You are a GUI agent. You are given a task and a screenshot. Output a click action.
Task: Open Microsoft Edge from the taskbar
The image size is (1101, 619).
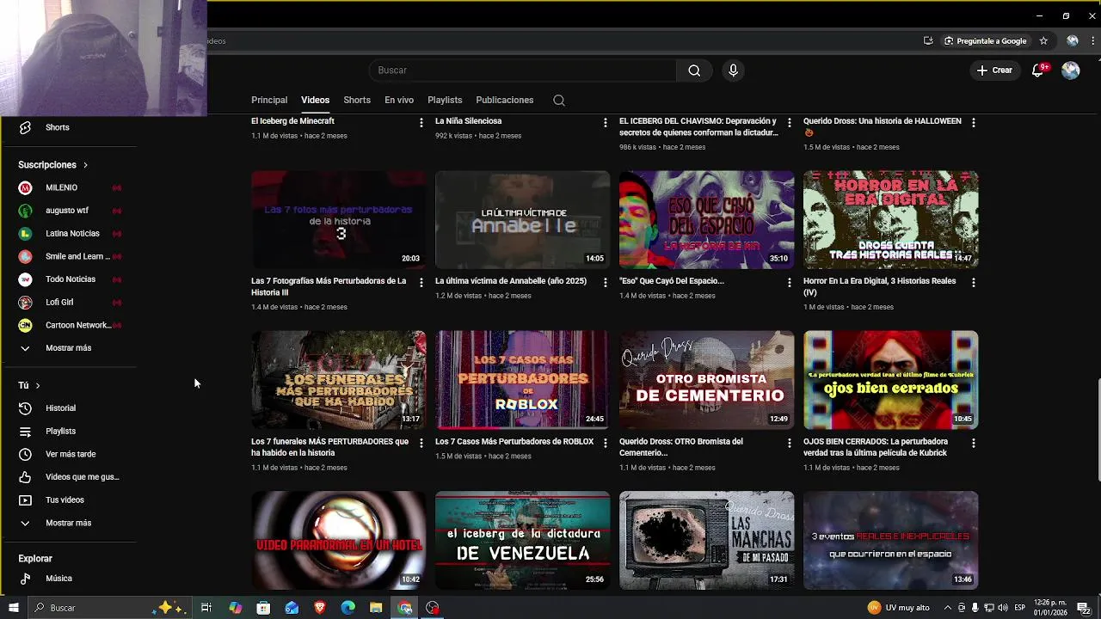pyautogui.click(x=348, y=608)
